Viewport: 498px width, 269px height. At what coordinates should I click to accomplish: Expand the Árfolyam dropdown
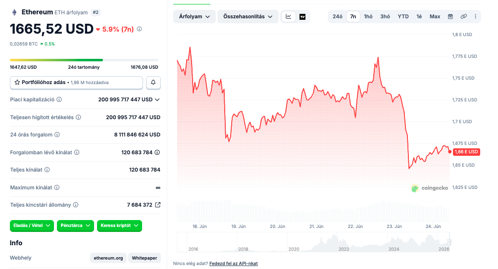click(x=195, y=16)
